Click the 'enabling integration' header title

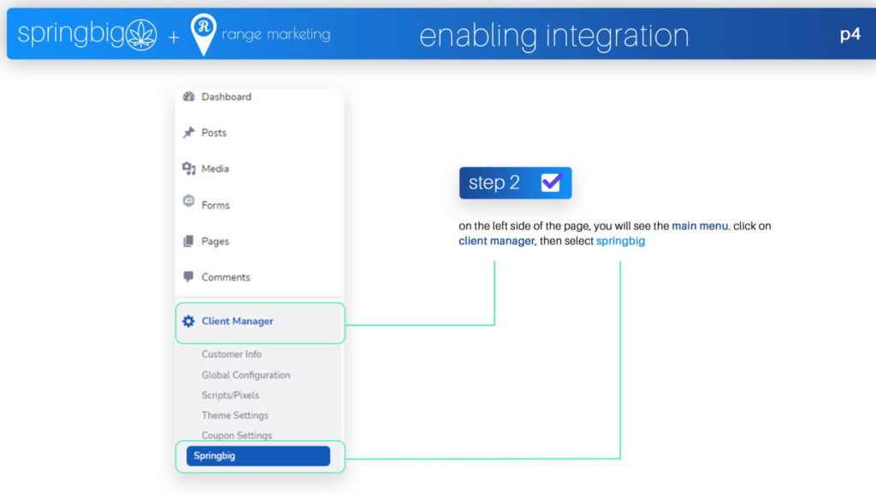(x=553, y=35)
